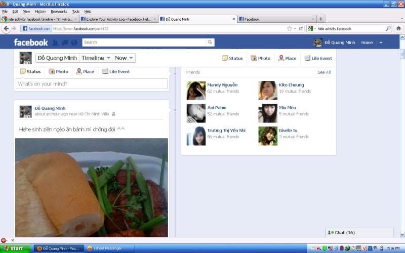Screen dimensions: 405x253
Task: Open Kiko Cheung's profile link
Action: pos(292,85)
